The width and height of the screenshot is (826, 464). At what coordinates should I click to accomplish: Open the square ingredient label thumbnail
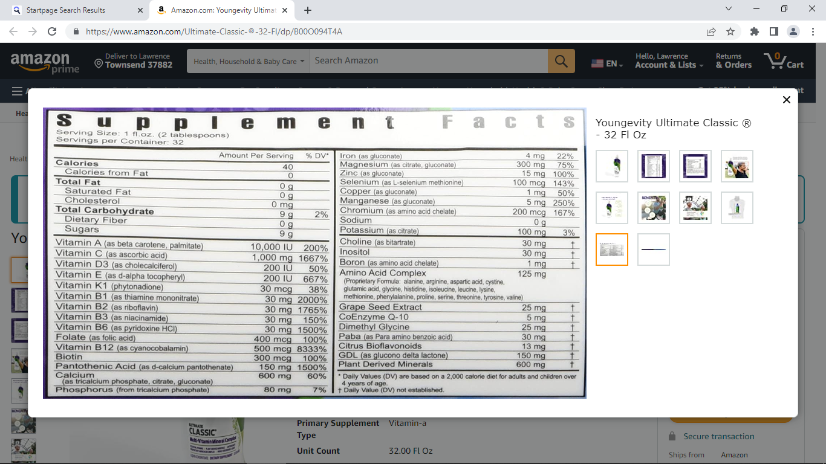coord(695,166)
